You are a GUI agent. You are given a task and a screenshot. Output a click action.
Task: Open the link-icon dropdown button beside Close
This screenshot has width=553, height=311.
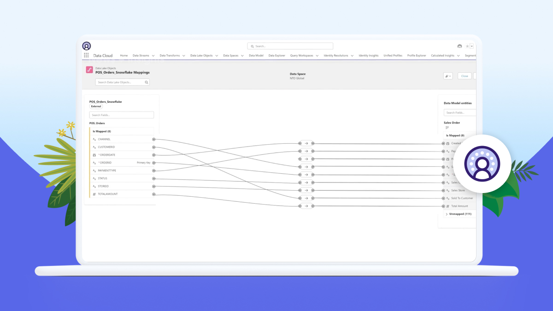point(447,76)
